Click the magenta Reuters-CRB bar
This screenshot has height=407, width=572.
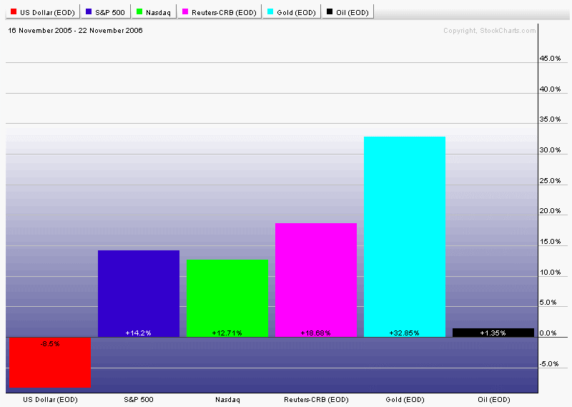(x=316, y=280)
